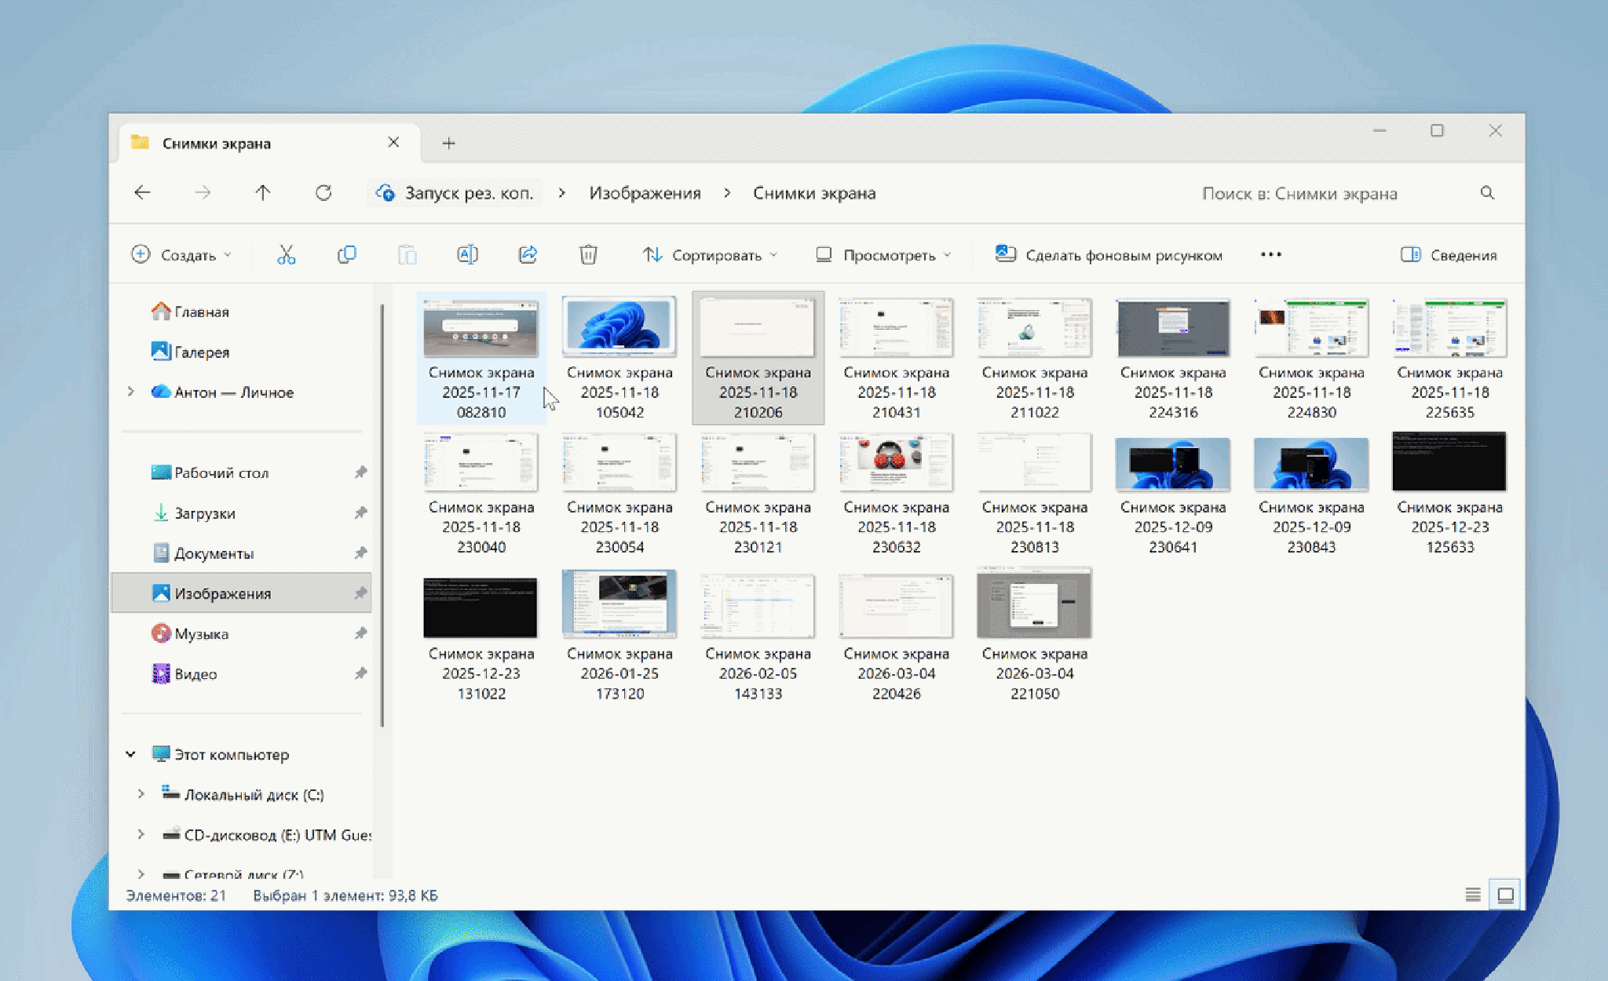Go up one folder level
The height and width of the screenshot is (981, 1608).
click(x=263, y=193)
